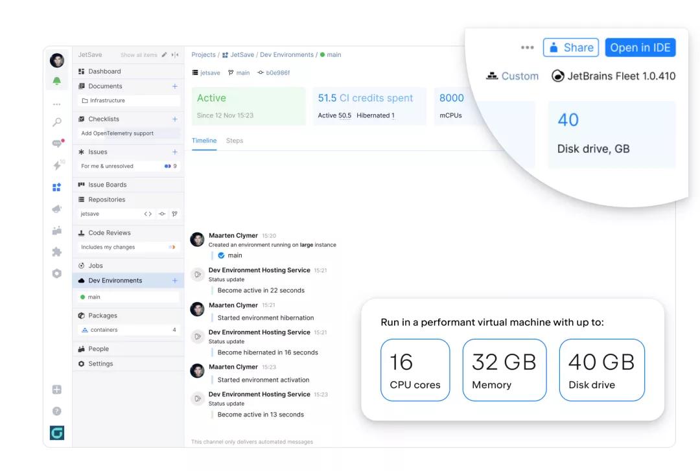Open the three-dot more menu near Share
The image size is (700, 471).
[527, 47]
